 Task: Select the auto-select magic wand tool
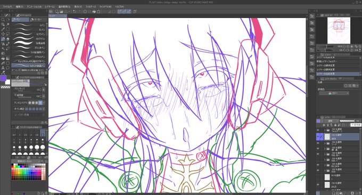[8, 24]
